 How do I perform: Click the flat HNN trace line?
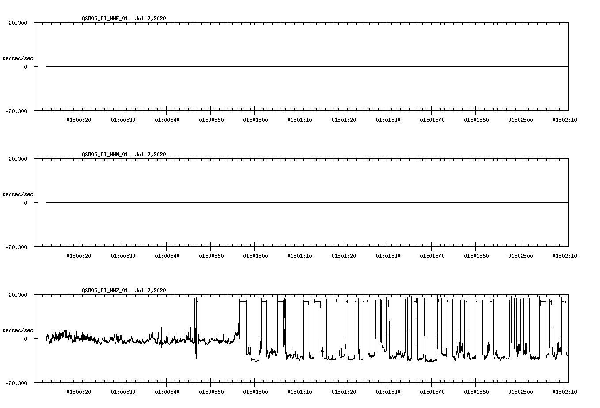coord(307,202)
